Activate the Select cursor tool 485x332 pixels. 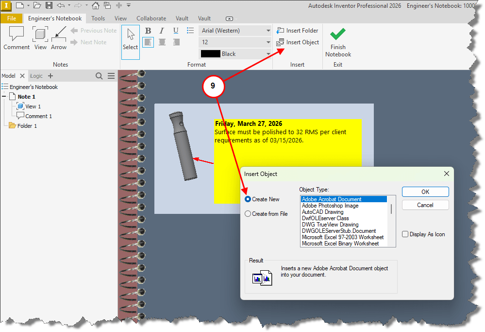[130, 42]
